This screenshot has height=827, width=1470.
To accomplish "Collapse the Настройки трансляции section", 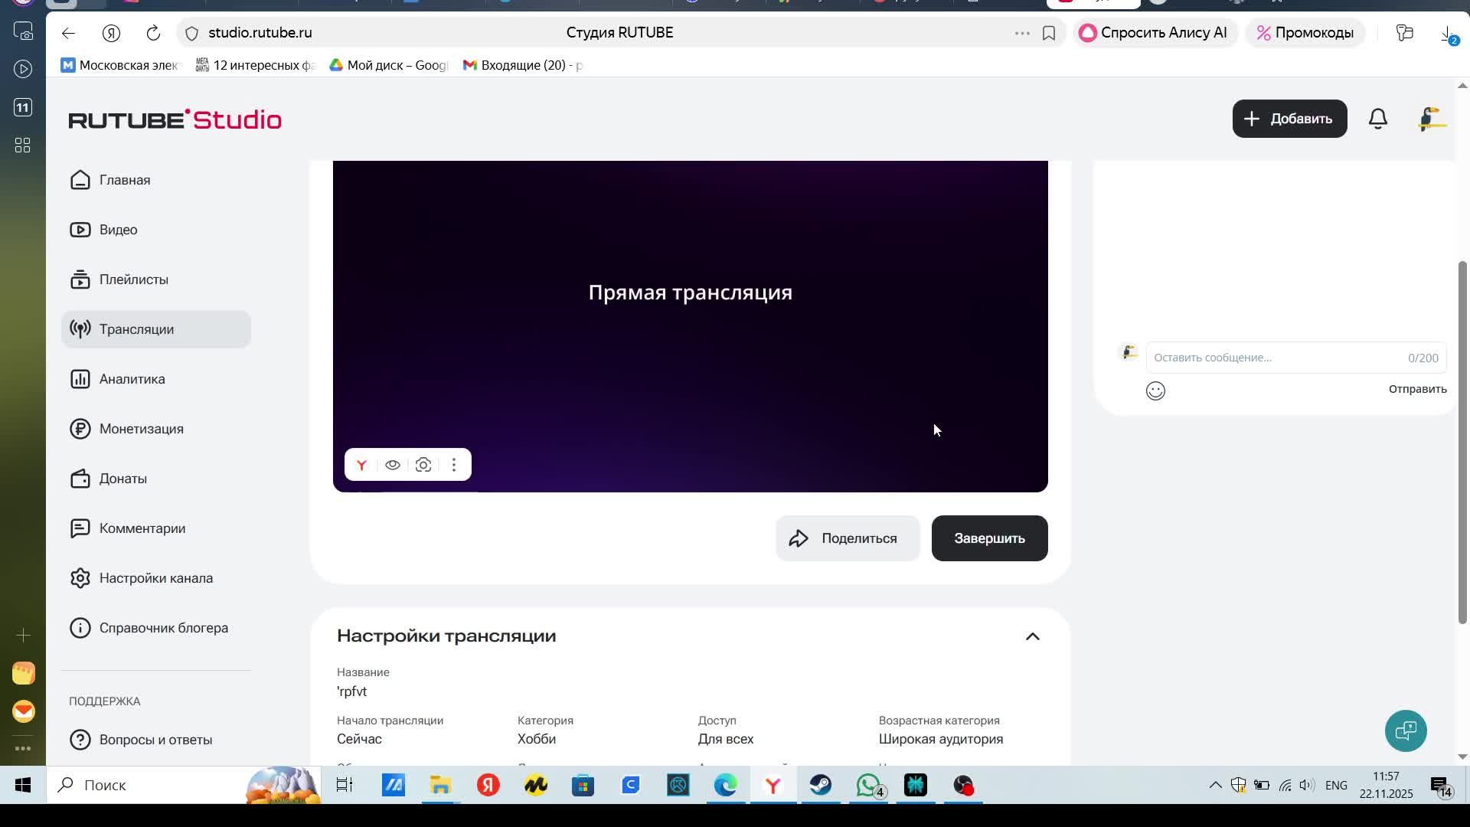I will (1032, 636).
